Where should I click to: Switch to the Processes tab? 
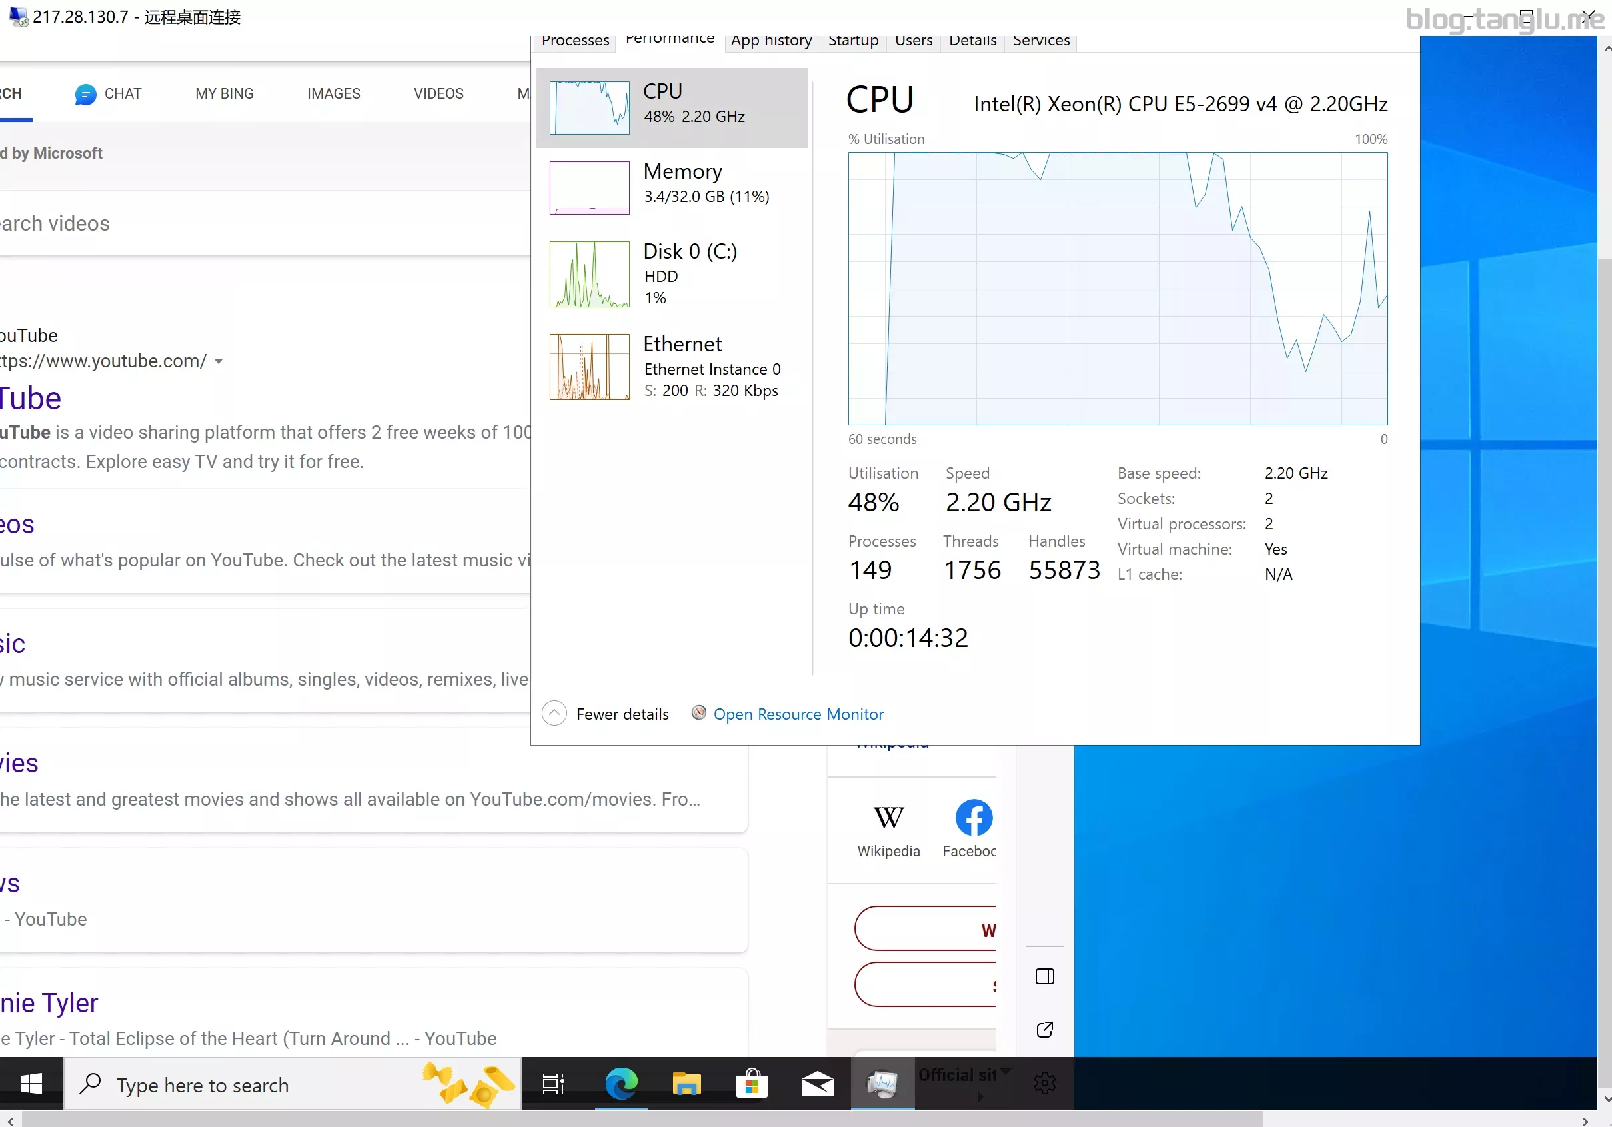575,41
